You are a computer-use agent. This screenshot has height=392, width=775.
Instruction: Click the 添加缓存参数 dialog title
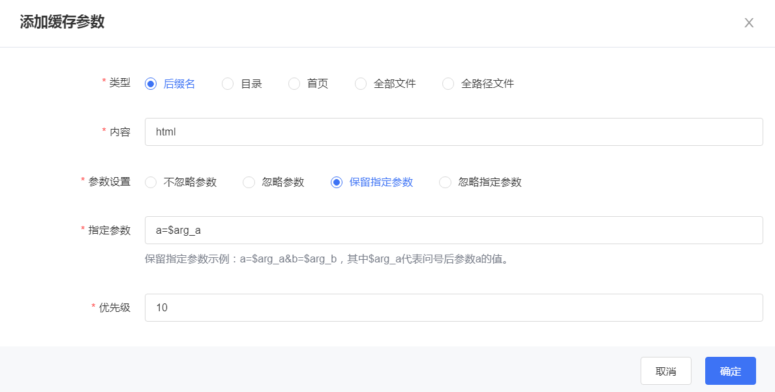[x=62, y=22]
